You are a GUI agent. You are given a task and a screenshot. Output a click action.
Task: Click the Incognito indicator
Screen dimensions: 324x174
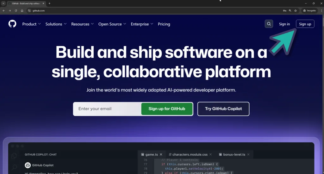(x=309, y=10)
